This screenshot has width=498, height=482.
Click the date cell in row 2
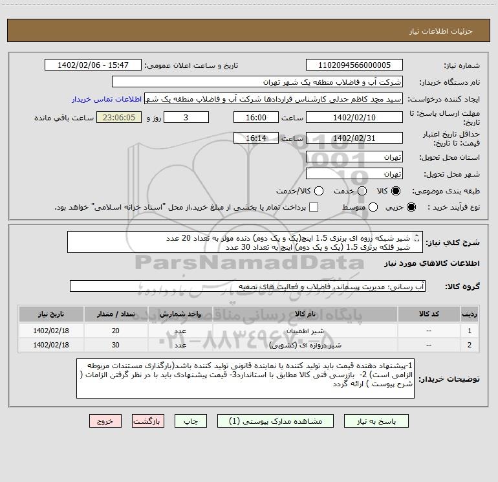click(x=51, y=345)
